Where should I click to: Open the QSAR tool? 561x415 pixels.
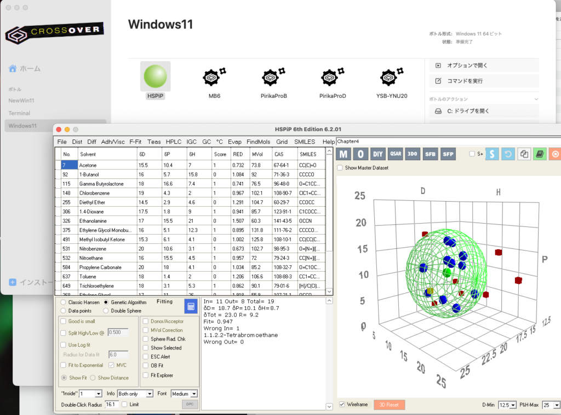[x=396, y=154]
